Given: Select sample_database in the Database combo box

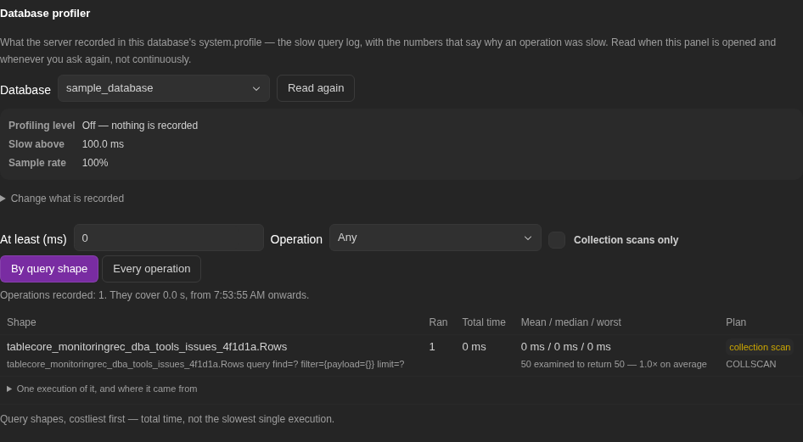Looking at the screenshot, I should [164, 88].
